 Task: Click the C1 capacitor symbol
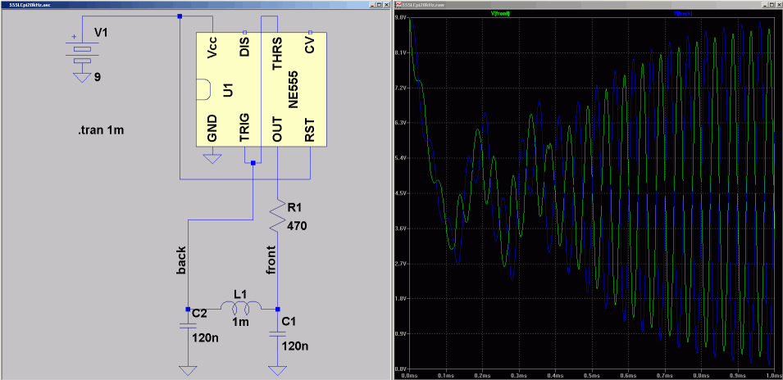pos(277,330)
